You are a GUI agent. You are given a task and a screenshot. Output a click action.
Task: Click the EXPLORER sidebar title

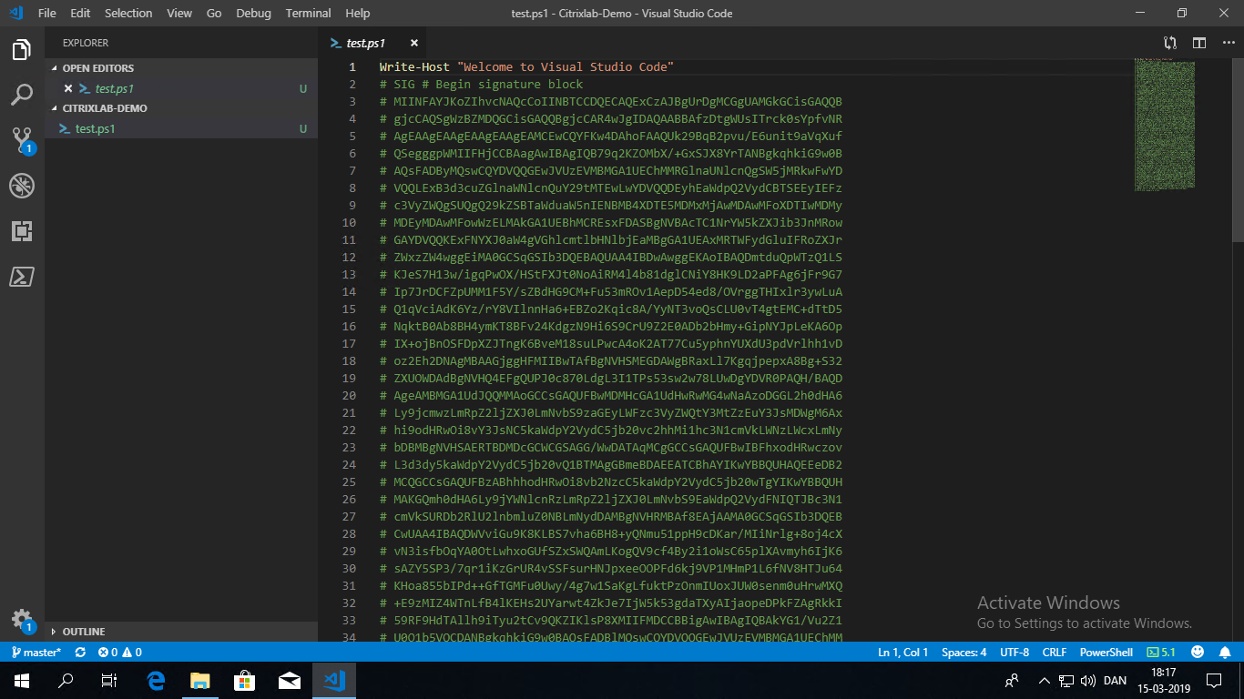click(x=86, y=43)
